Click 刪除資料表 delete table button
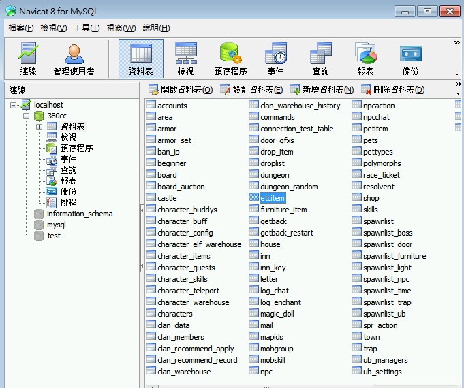This screenshot has height=388, width=464. (393, 90)
